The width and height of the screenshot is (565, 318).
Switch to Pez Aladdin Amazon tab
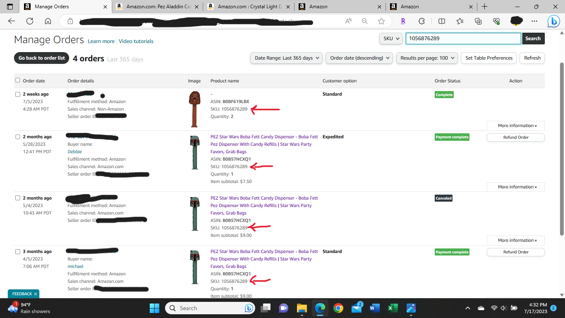157,7
